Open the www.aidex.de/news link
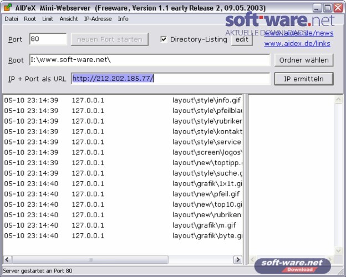 pyautogui.click(x=299, y=33)
